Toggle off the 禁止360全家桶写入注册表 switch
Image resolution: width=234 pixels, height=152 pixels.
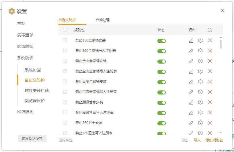tap(161, 51)
